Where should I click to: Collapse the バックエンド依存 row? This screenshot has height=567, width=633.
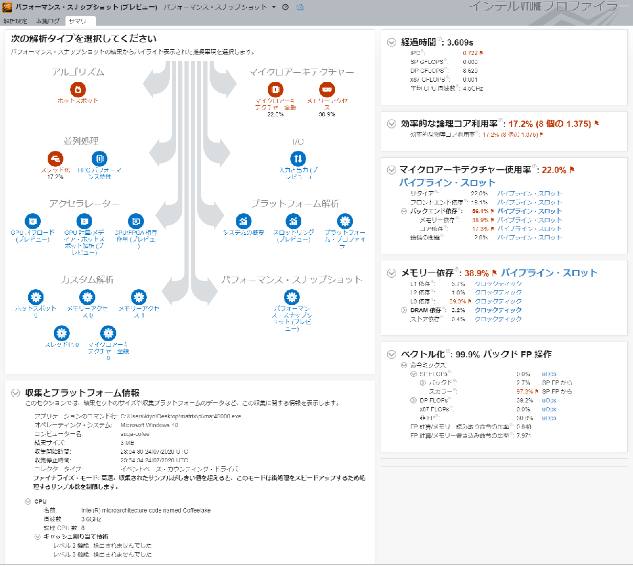404,211
